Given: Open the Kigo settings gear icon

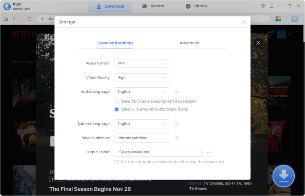Looking at the screenshot, I should pyautogui.click(x=263, y=6).
